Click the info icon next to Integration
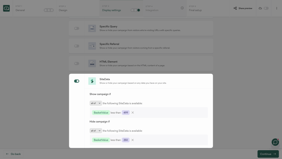The width and height of the screenshot is (282, 159). [x=182, y=8]
